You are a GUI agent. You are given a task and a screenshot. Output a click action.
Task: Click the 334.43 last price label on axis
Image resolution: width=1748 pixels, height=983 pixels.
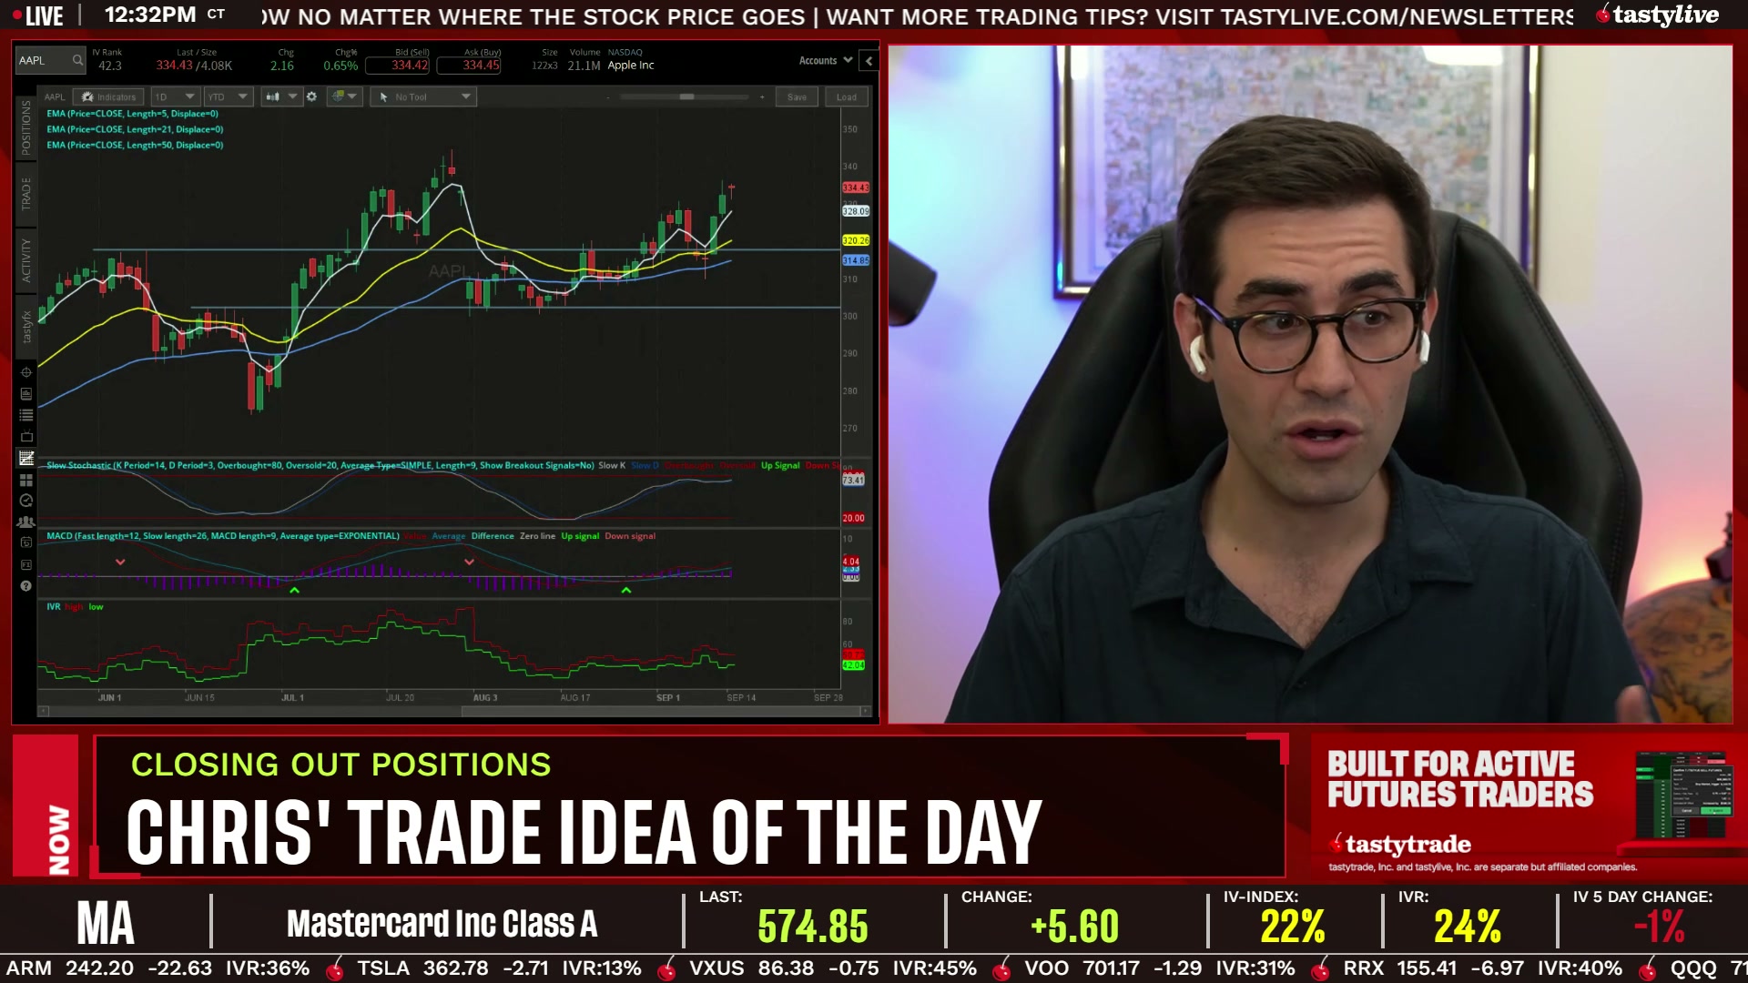(x=856, y=187)
